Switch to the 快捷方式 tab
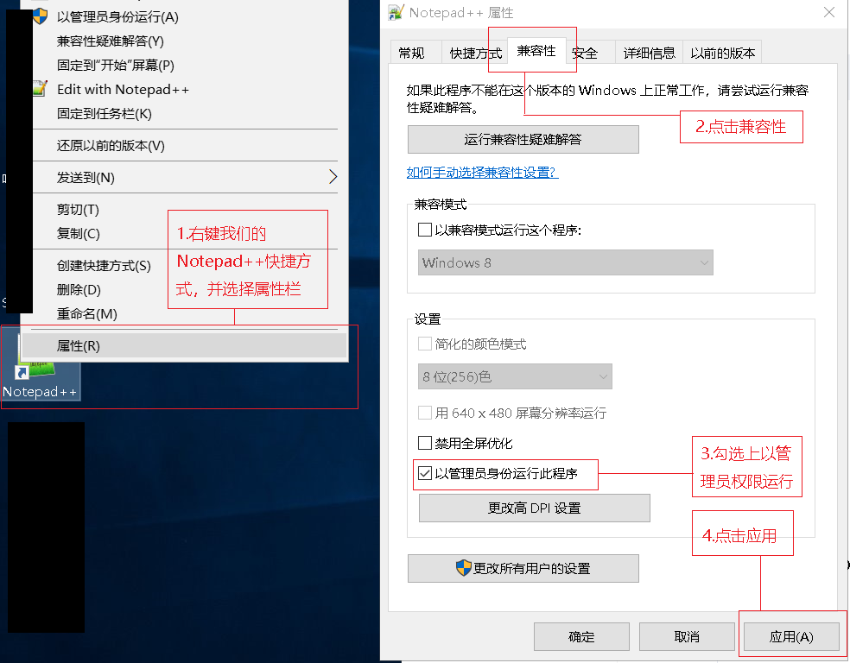Screen dimensions: 850x663 (x=475, y=53)
